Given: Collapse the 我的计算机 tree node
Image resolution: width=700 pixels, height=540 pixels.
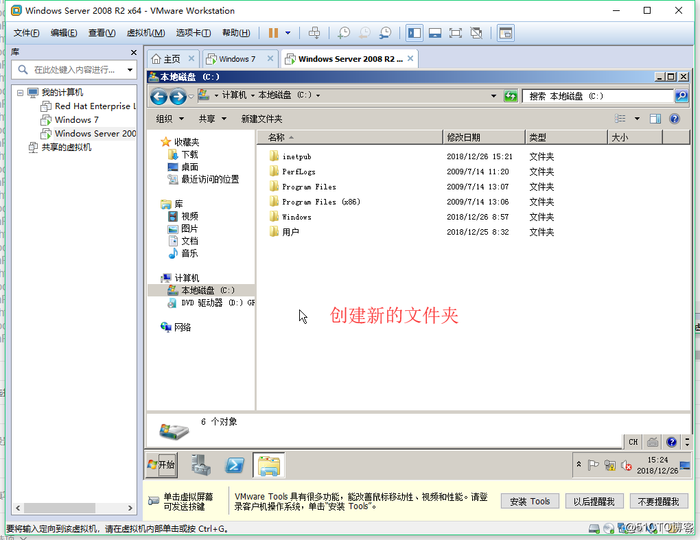Looking at the screenshot, I should click(20, 93).
